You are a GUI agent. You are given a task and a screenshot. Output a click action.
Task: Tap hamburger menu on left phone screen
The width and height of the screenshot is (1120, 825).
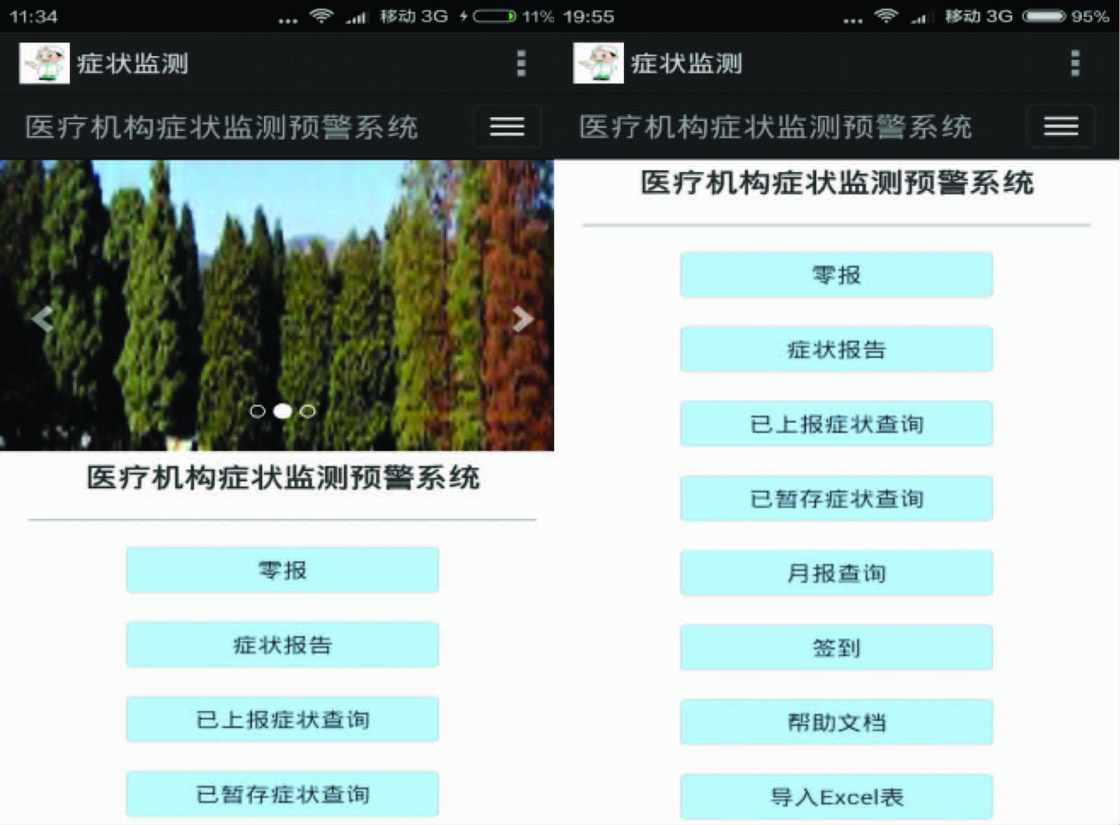pos(507,127)
